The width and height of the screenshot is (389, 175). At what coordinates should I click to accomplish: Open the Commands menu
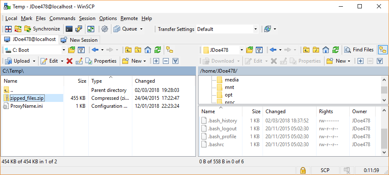[62, 18]
